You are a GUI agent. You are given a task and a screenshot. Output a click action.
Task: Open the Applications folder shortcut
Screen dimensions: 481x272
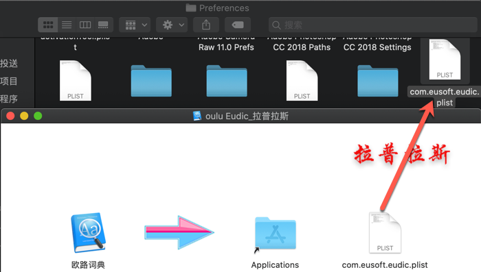[276, 234]
